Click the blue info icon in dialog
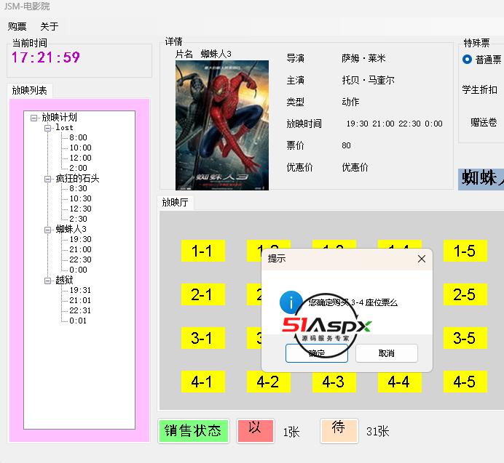 291,302
